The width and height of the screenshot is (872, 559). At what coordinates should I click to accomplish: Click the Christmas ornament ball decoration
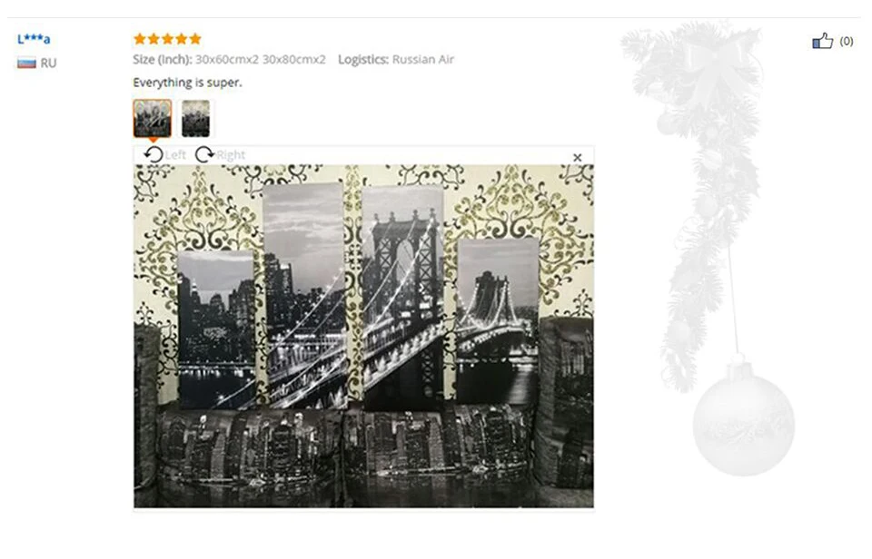(744, 421)
